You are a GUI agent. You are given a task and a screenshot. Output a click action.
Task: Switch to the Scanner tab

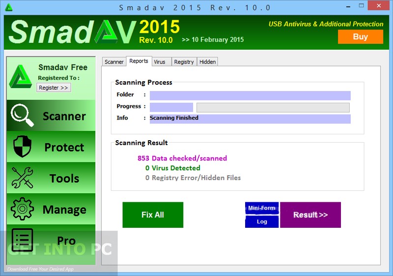(x=114, y=62)
